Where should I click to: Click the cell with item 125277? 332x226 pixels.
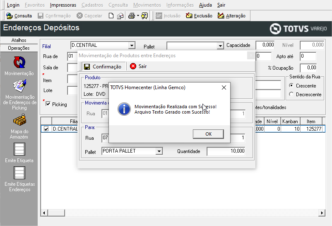(311, 129)
